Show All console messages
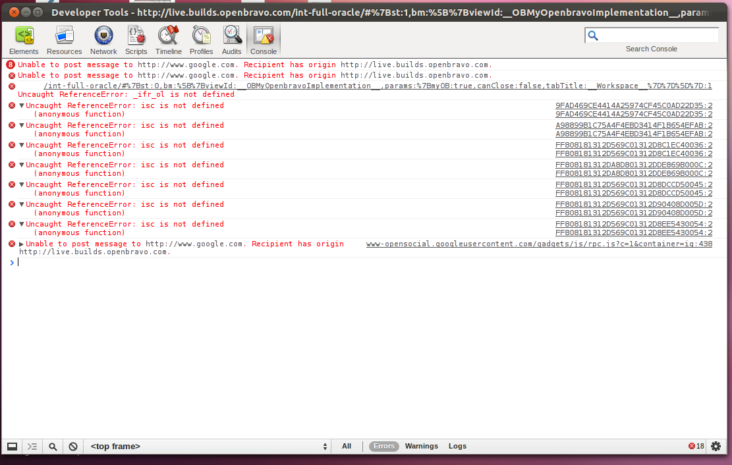Viewport: 732px width, 465px height. 347,447
